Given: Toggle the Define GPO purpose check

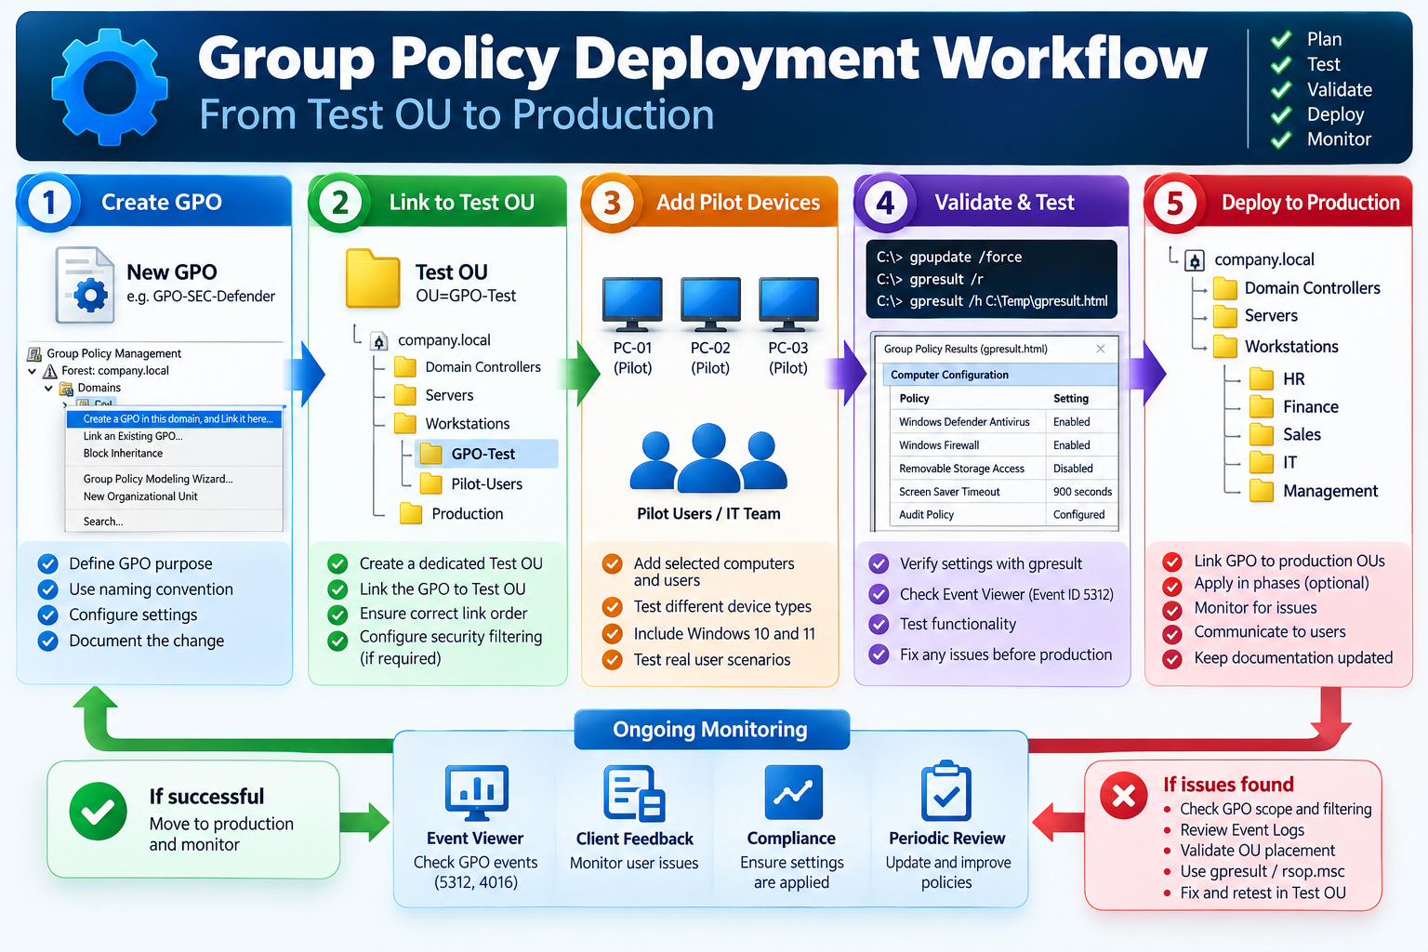Looking at the screenshot, I should (47, 563).
